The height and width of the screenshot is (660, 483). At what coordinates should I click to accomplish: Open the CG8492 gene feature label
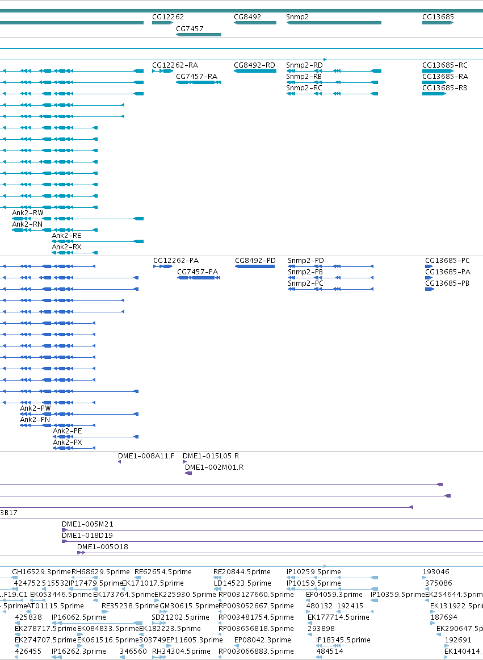(247, 17)
